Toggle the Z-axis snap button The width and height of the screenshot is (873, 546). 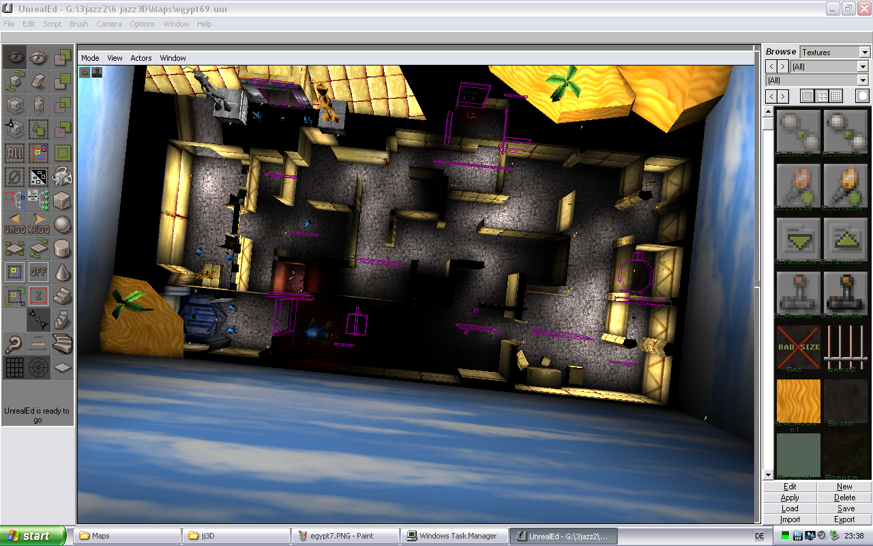tap(39, 296)
